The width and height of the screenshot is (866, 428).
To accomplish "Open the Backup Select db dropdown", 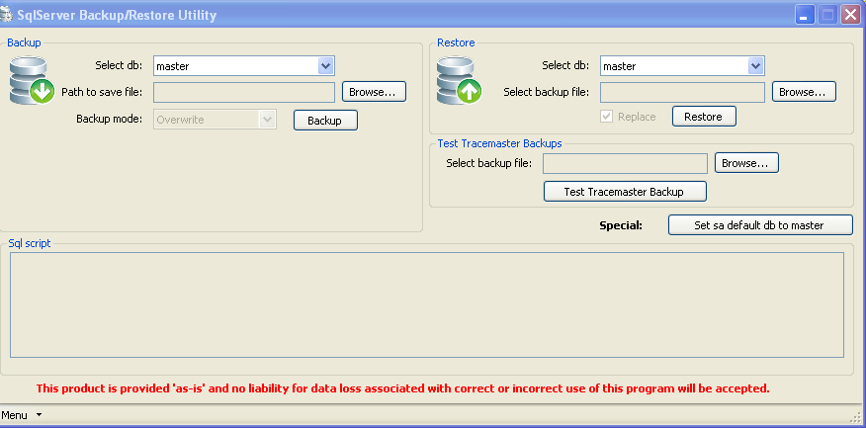I will (326, 65).
